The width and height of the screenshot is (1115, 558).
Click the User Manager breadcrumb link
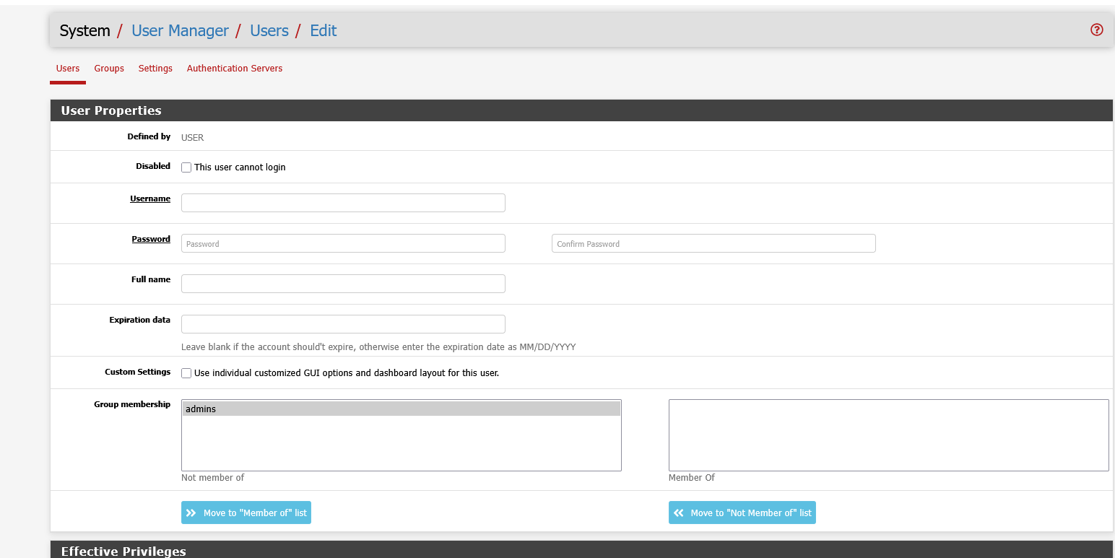coord(180,30)
